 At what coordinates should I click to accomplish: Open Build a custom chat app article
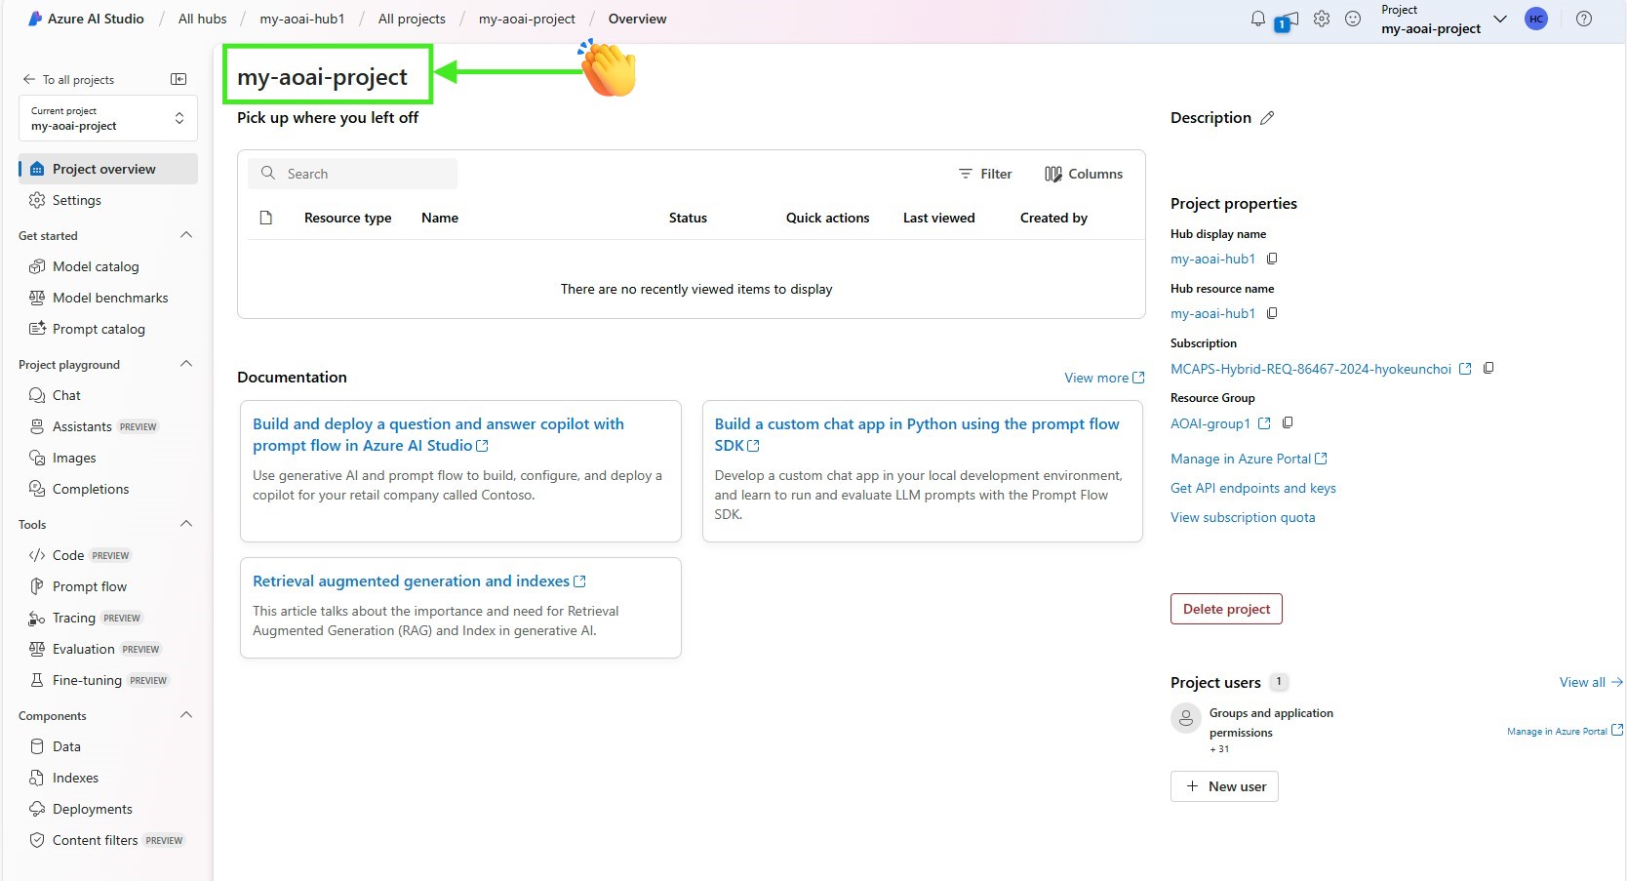point(917,434)
